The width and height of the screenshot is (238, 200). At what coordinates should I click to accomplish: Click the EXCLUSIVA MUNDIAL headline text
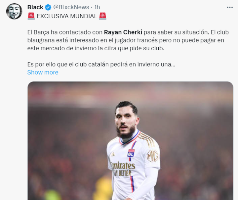[x=67, y=16]
